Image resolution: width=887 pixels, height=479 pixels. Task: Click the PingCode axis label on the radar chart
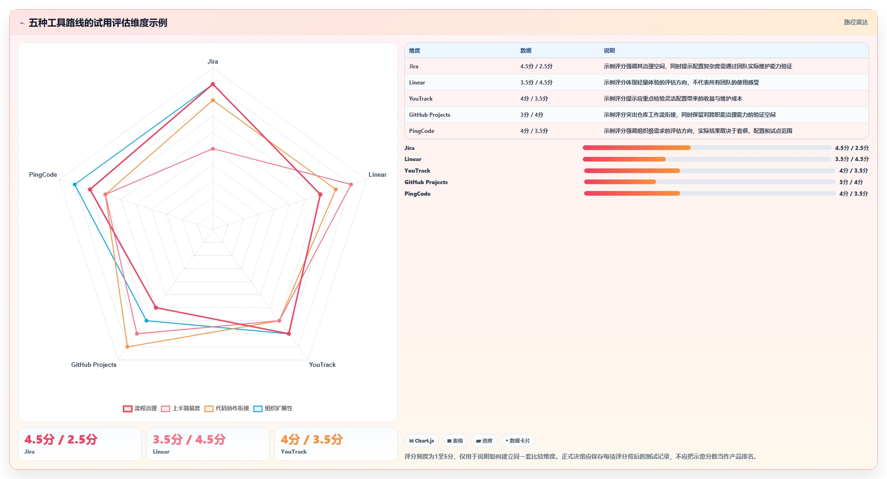43,174
